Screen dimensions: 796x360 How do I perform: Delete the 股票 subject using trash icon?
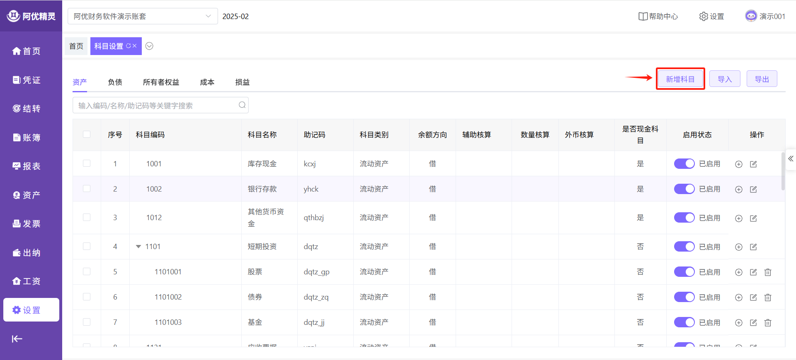(x=768, y=272)
